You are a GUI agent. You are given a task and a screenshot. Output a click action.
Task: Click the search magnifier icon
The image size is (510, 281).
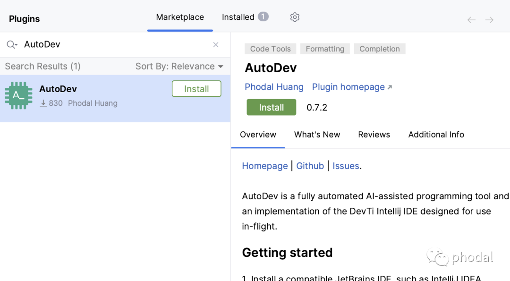tap(10, 44)
